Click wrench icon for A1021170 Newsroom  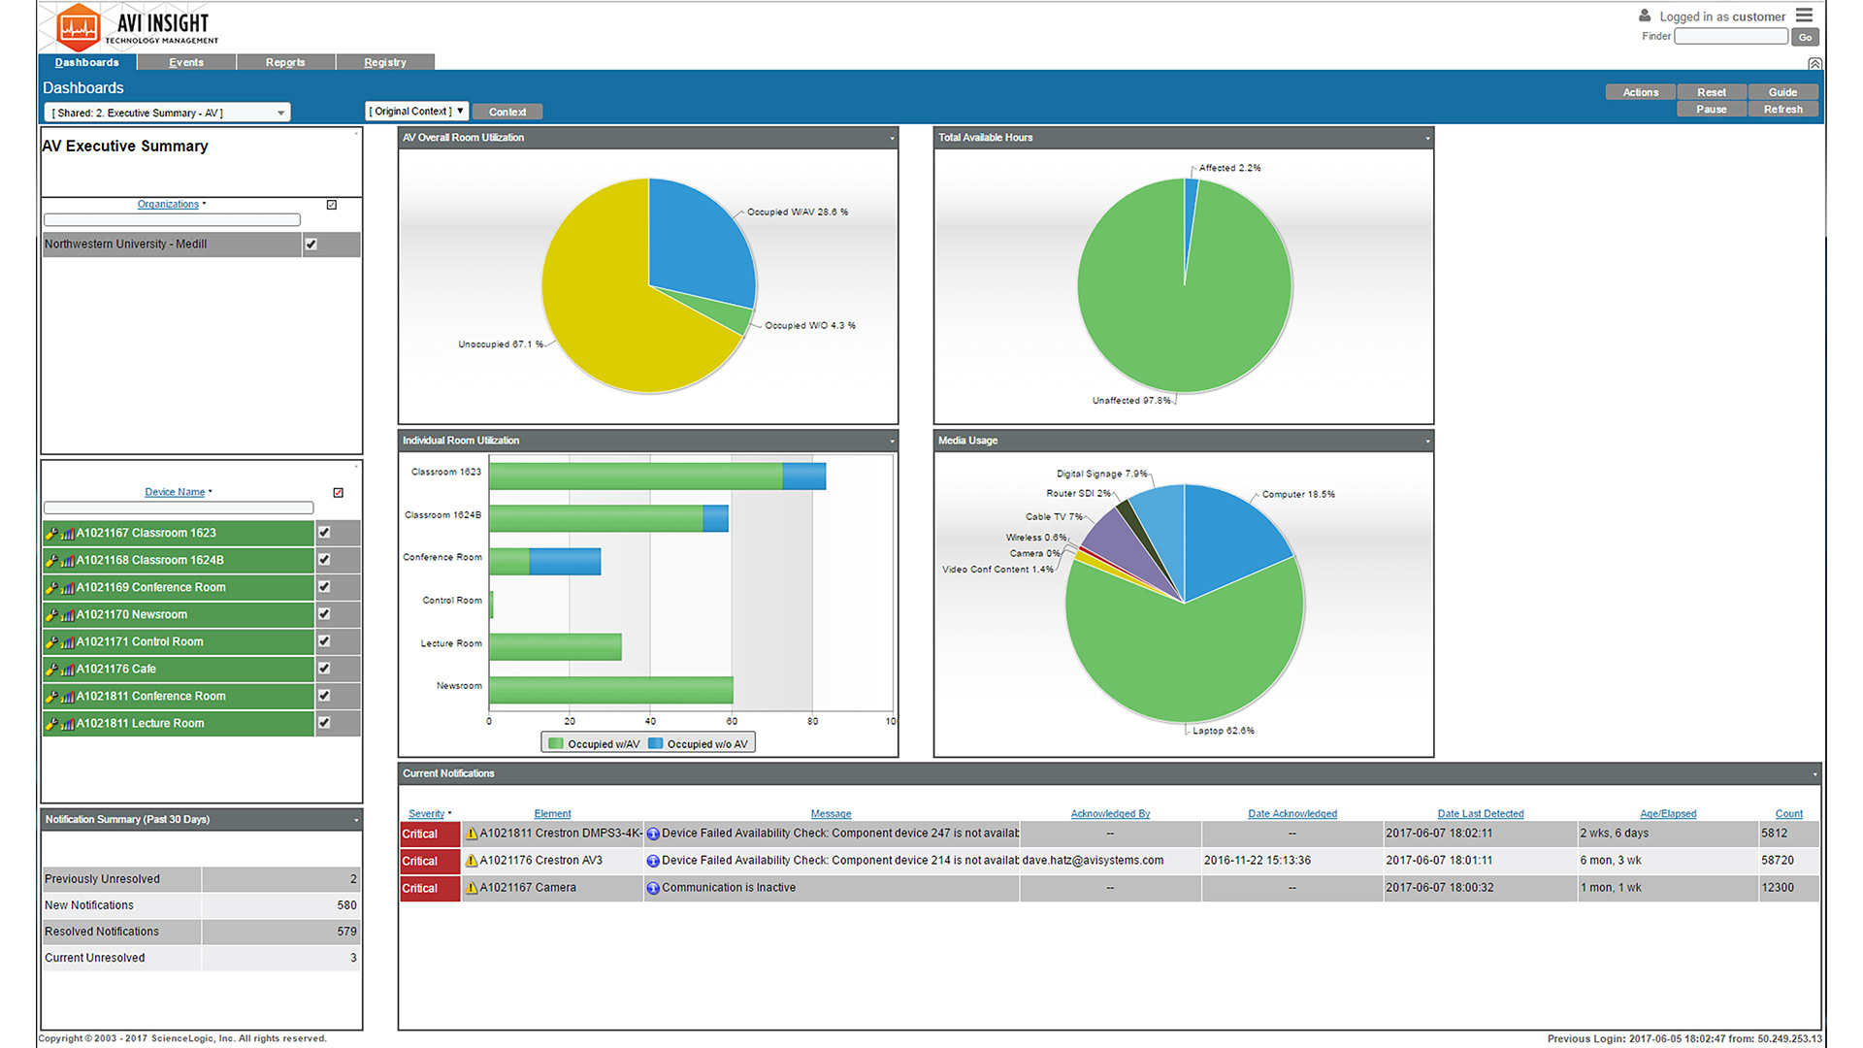pyautogui.click(x=51, y=614)
